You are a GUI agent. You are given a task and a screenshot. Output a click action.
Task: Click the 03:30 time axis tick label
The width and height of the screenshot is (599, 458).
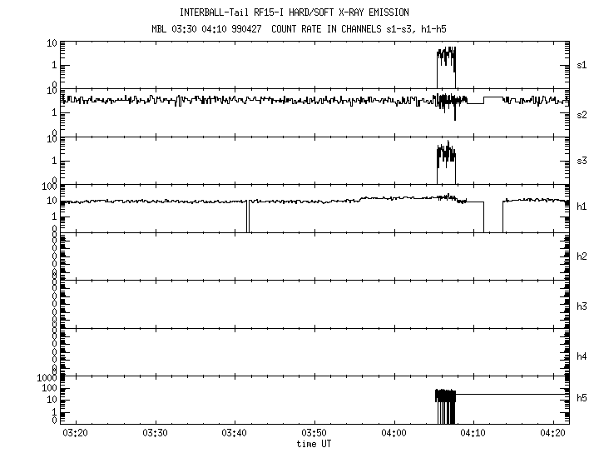(155, 433)
